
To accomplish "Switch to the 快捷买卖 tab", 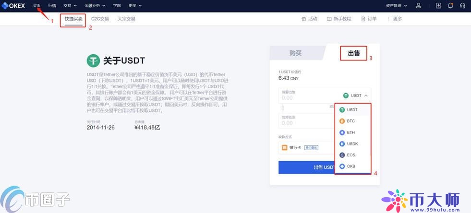I will click(73, 19).
